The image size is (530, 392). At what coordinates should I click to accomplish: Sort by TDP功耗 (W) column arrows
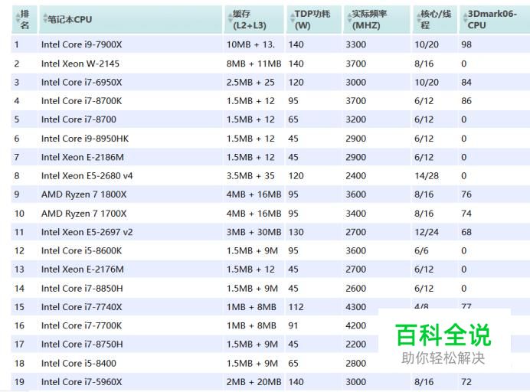(293, 18)
